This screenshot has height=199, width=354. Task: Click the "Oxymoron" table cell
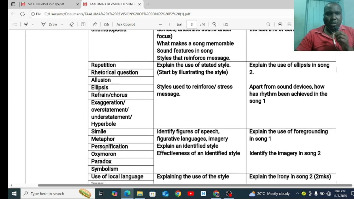[x=121, y=154]
